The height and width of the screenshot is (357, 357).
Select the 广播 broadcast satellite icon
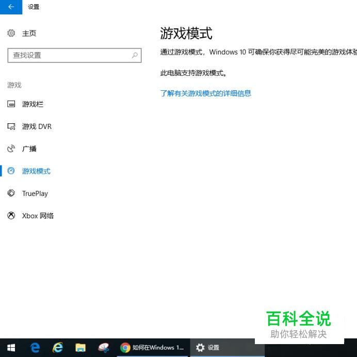click(11, 149)
